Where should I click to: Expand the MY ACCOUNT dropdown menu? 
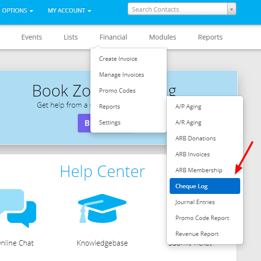pos(70,11)
